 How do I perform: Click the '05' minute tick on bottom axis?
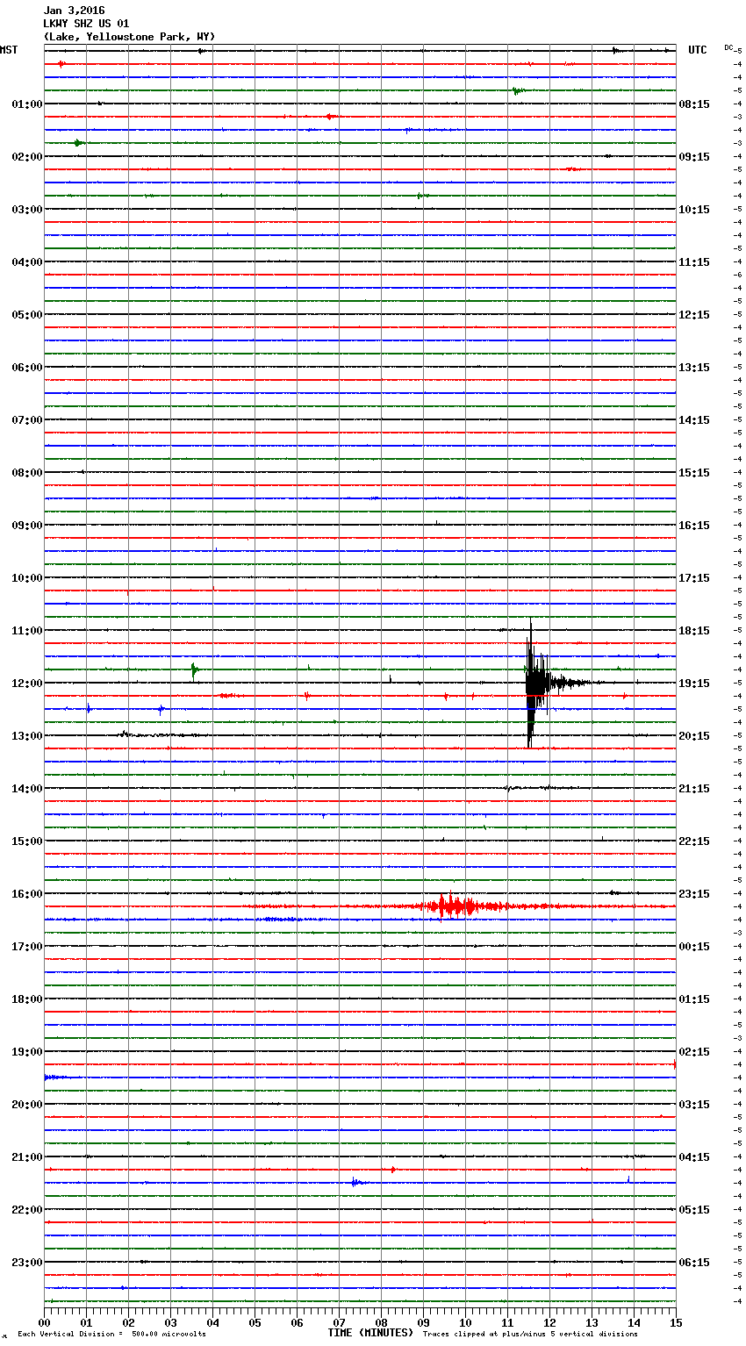(x=255, y=1322)
